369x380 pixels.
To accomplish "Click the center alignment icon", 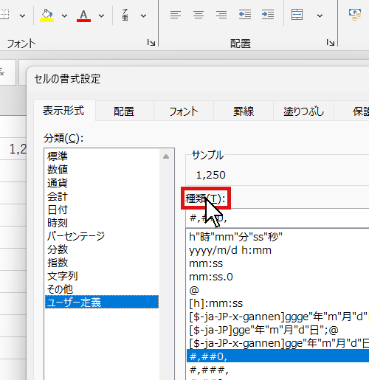I will [199, 15].
